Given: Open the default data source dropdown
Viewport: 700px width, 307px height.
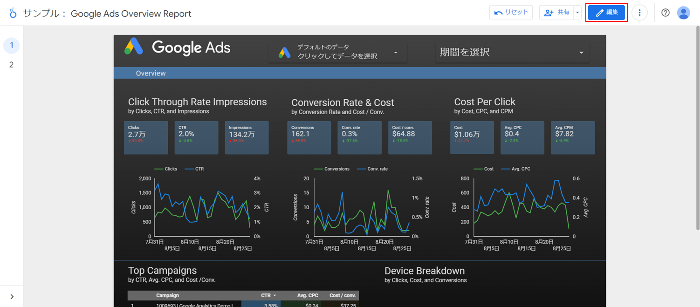Looking at the screenshot, I should (338, 52).
